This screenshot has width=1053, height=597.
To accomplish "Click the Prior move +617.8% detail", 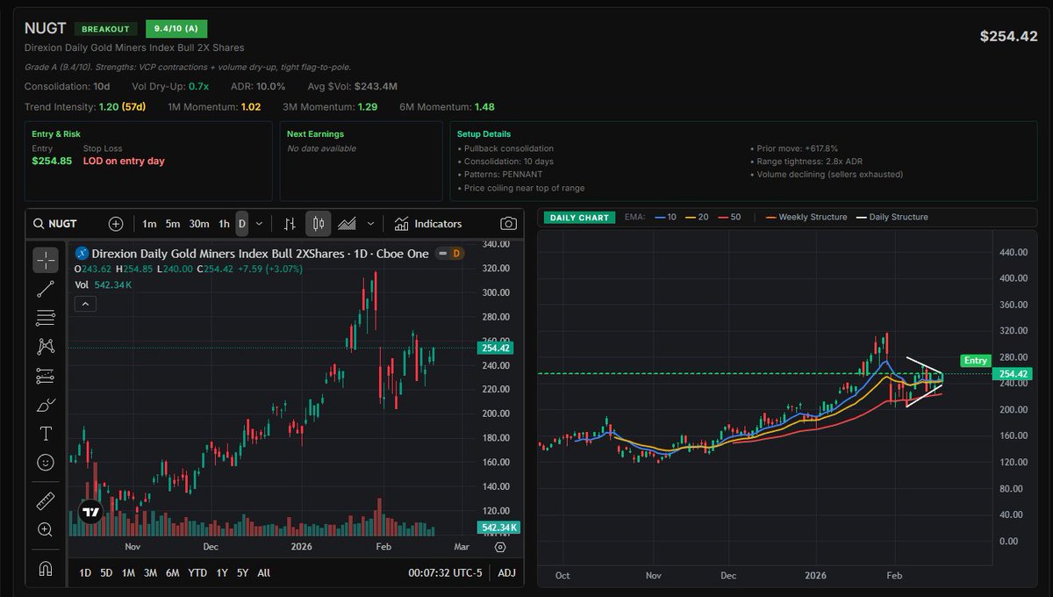I will pos(794,148).
